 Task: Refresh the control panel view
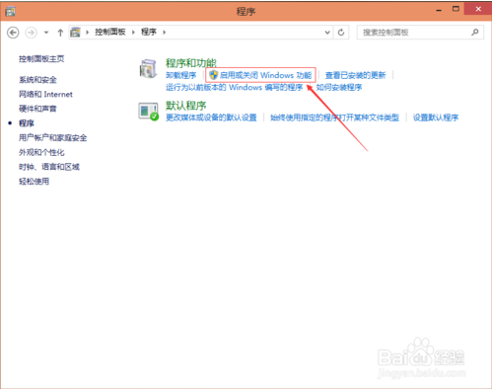click(341, 33)
